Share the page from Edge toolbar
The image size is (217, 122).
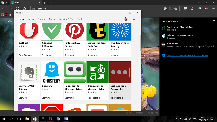pos(199,9)
